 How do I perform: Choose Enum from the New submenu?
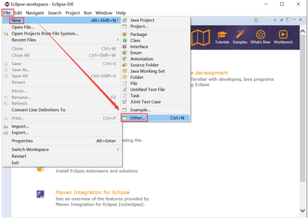pyautogui.click(x=155, y=53)
